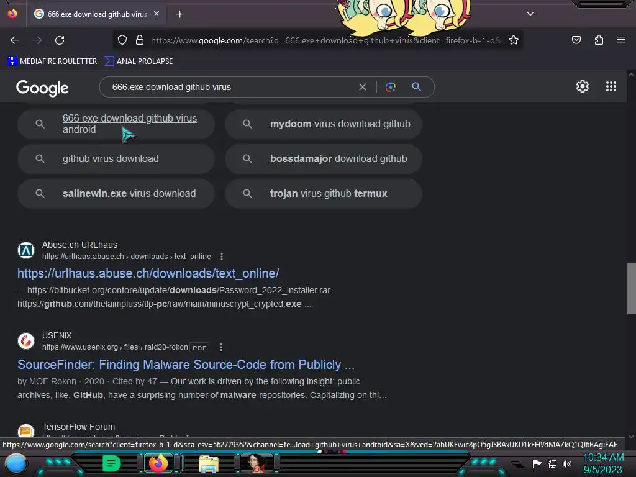Screen dimensions: 636x477
Task: Open the Google apps grid
Action: coord(611,86)
